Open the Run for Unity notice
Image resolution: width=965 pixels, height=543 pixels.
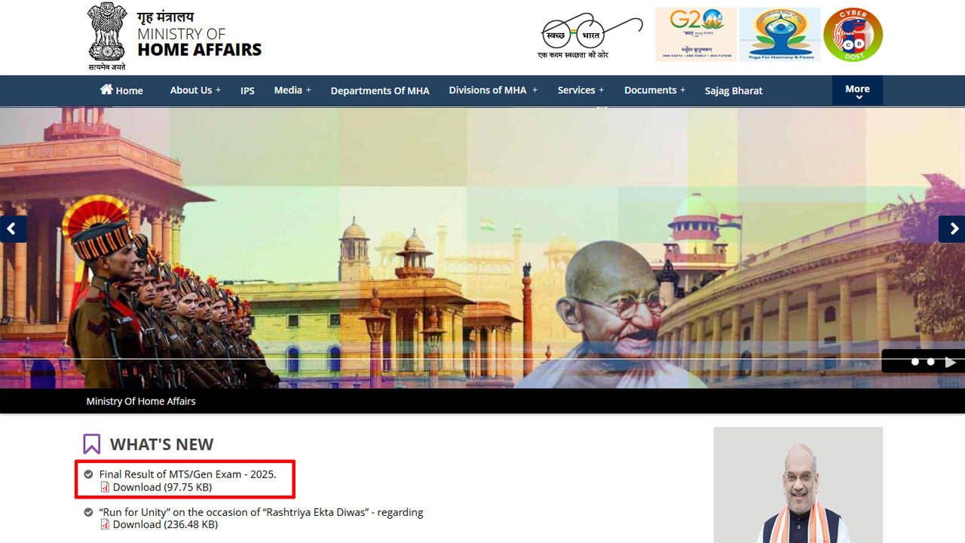pyautogui.click(x=261, y=512)
